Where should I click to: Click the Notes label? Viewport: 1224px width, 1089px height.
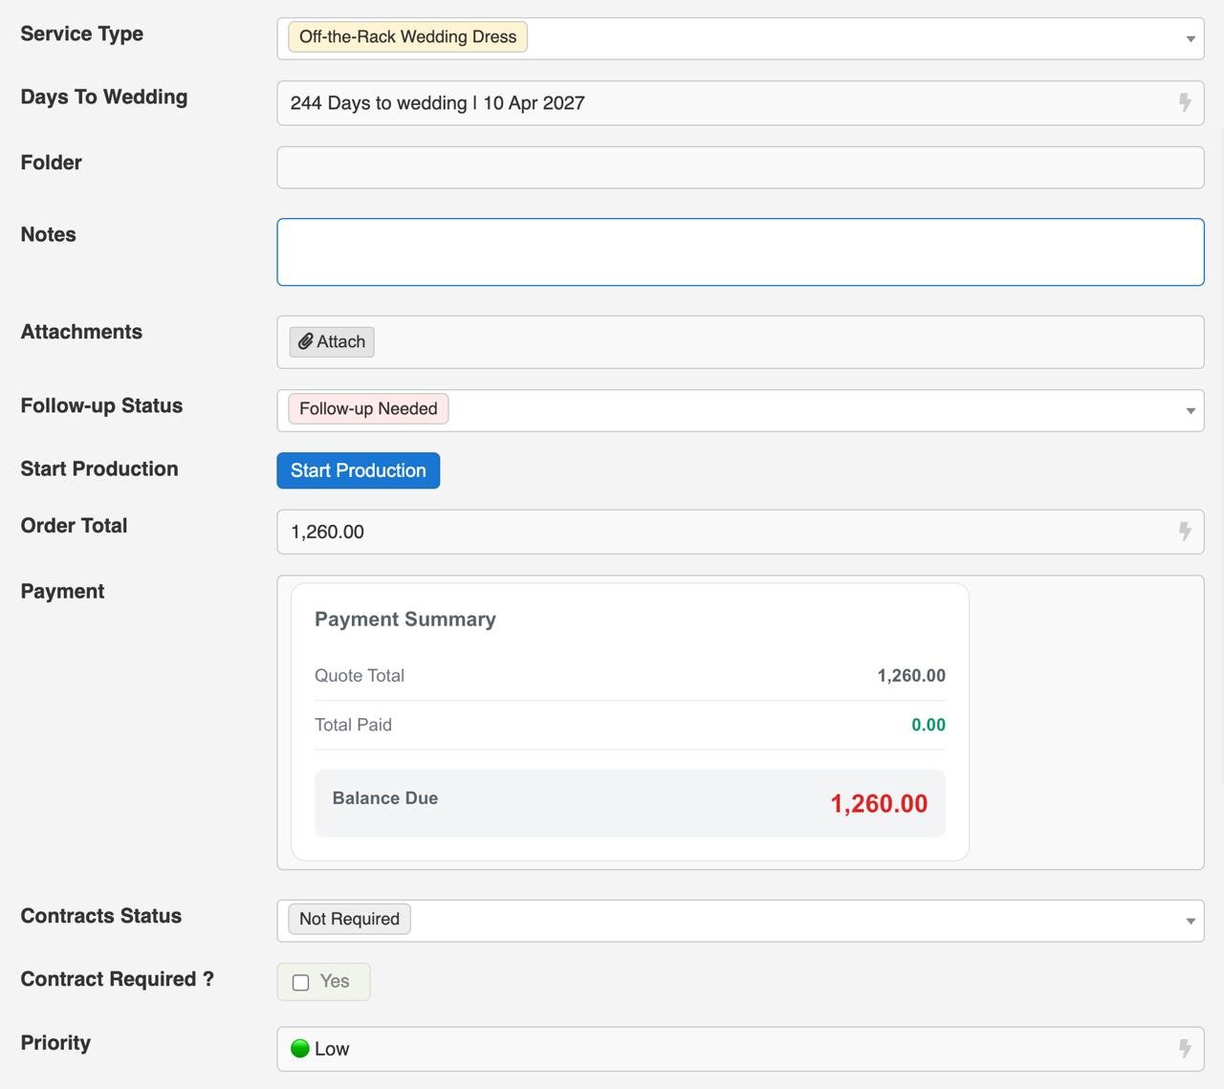point(48,234)
